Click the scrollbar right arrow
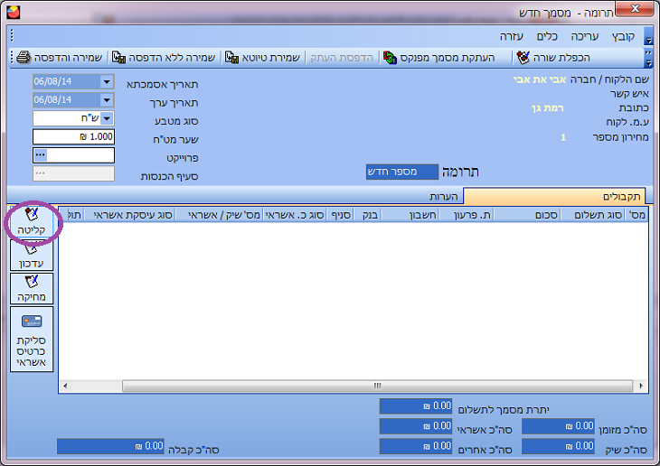 point(641,386)
